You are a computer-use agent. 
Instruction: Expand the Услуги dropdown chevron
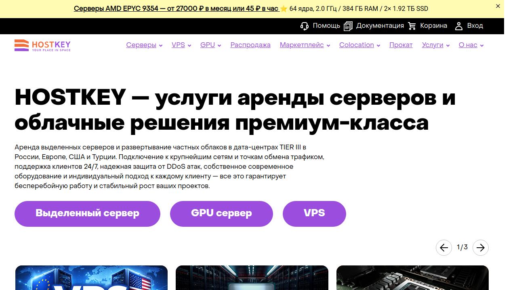[448, 46]
